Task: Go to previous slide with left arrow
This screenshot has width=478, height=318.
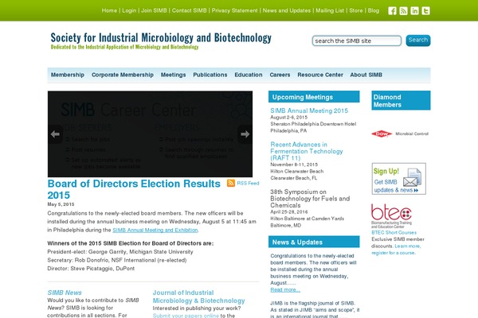Action: 55,134
